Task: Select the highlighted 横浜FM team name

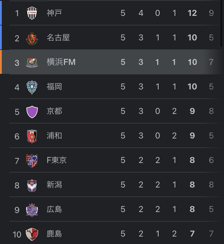Action: (x=61, y=62)
